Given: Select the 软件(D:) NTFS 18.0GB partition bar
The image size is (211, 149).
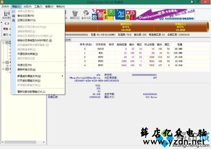Looking at the screenshot, I should pos(126,27).
